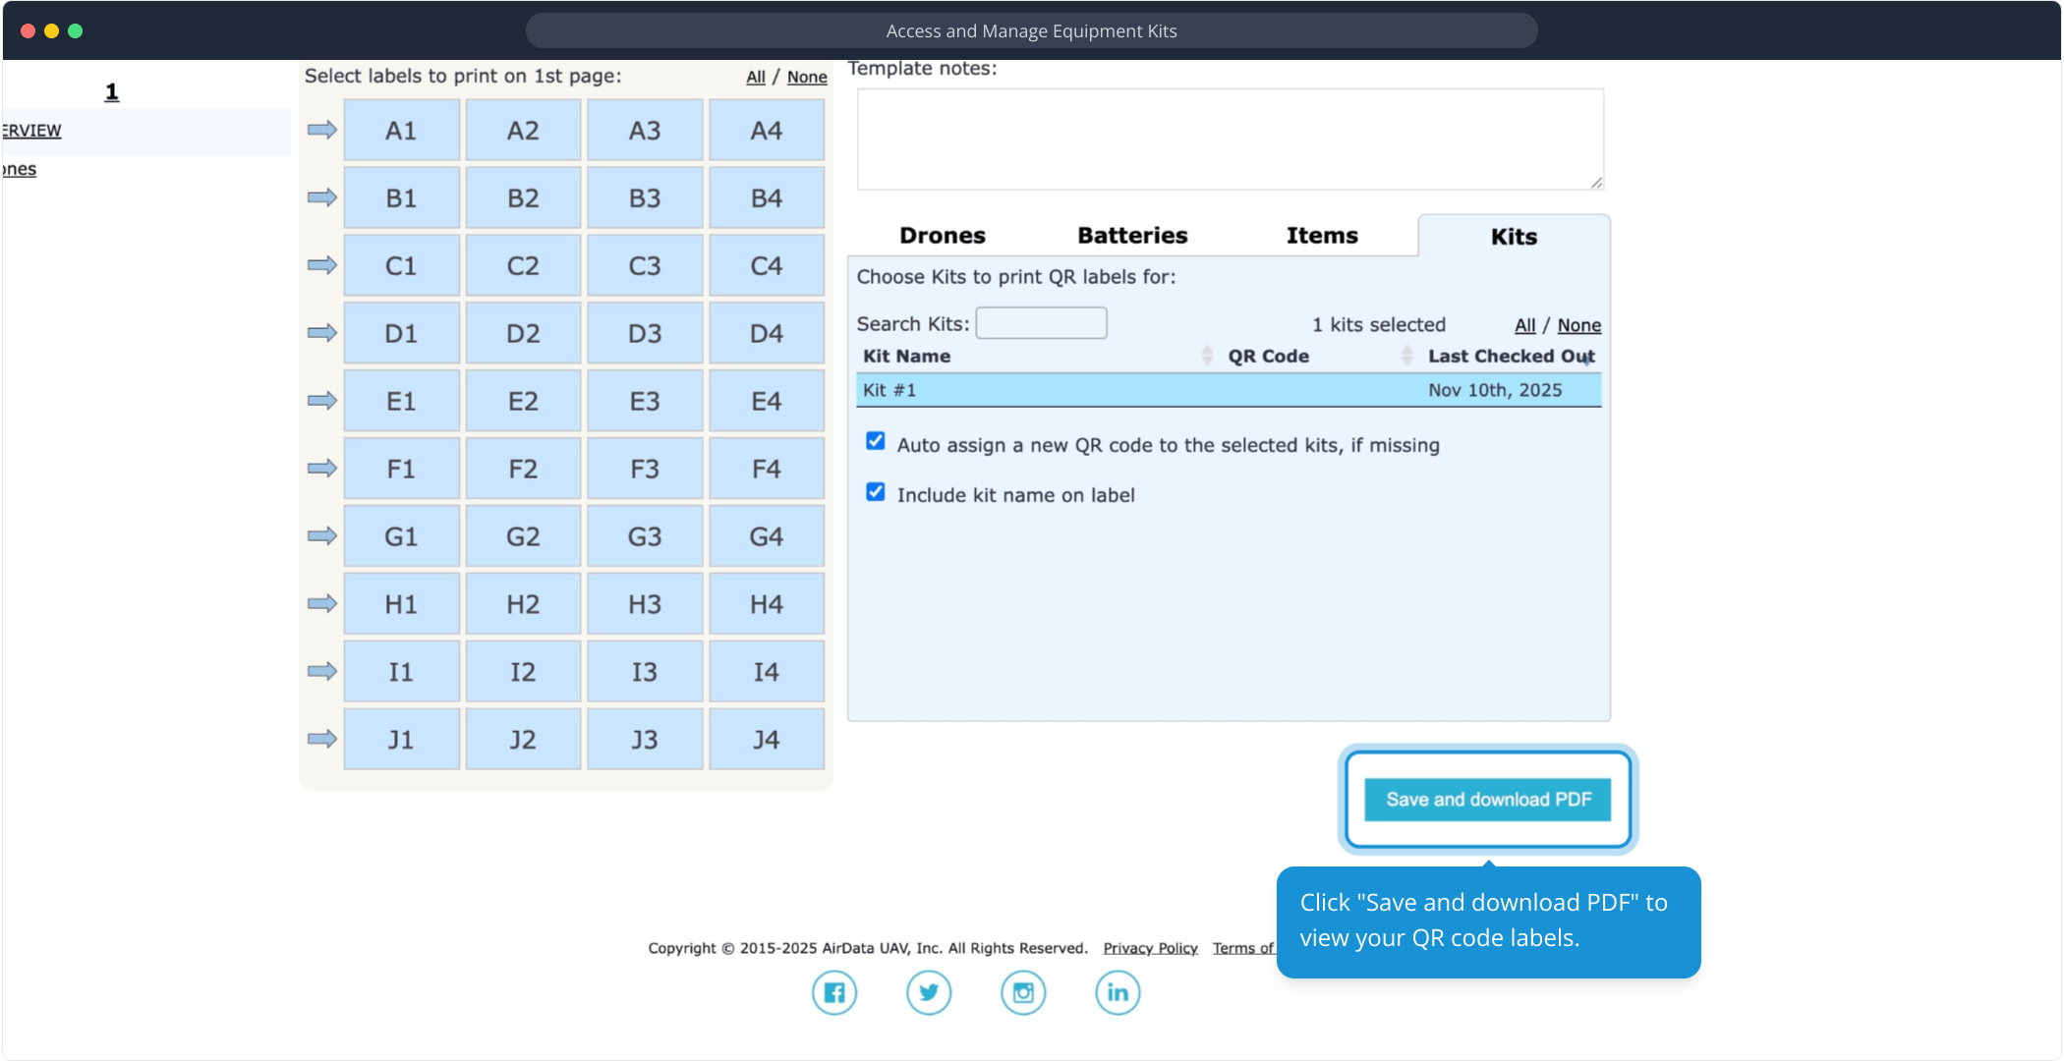Image resolution: width=2064 pixels, height=1061 pixels.
Task: Click the row J arrow icon
Action: [321, 739]
